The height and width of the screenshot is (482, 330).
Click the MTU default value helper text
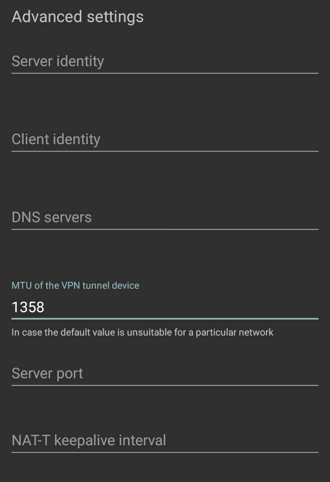[142, 332]
